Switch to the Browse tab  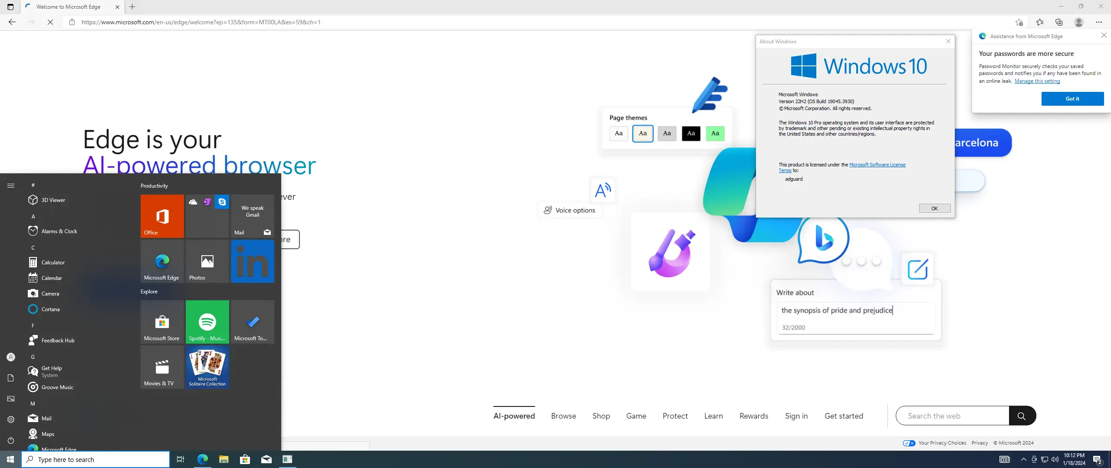coord(563,416)
